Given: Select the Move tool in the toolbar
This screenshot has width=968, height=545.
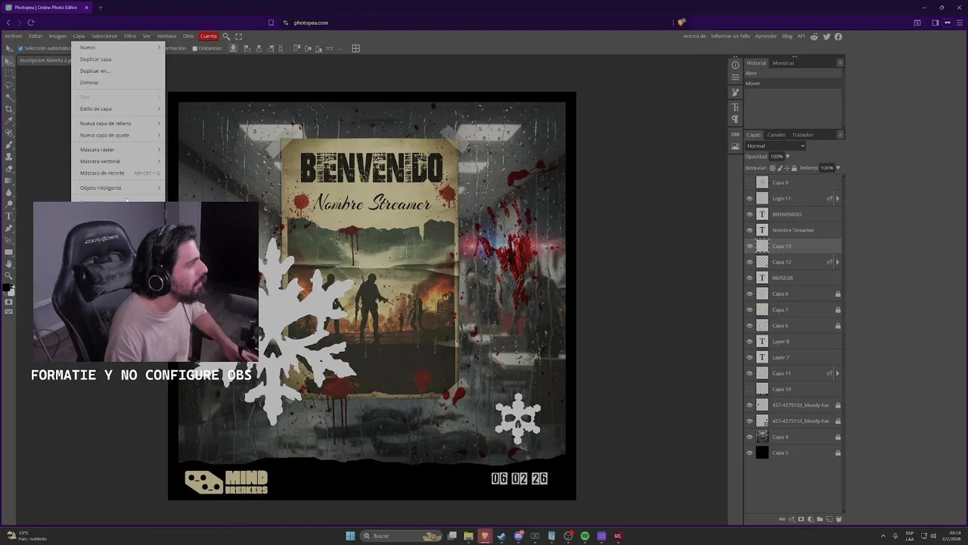Looking at the screenshot, I should point(9,61).
